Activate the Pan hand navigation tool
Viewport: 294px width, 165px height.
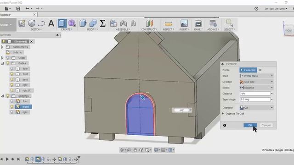tap(135, 150)
